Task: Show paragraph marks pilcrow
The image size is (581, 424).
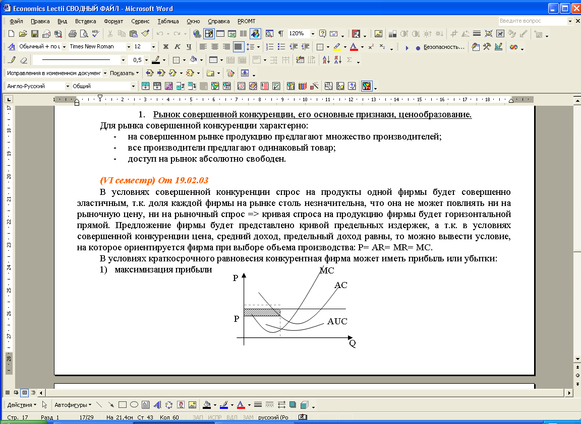Action: (x=281, y=34)
